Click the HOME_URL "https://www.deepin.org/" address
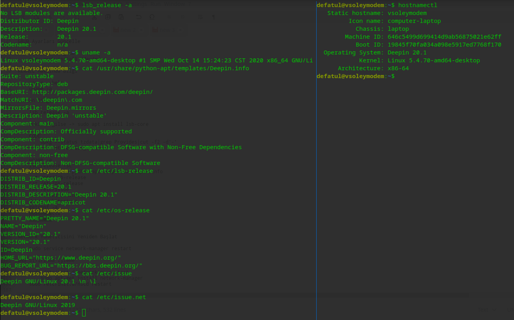 [x=77, y=258]
